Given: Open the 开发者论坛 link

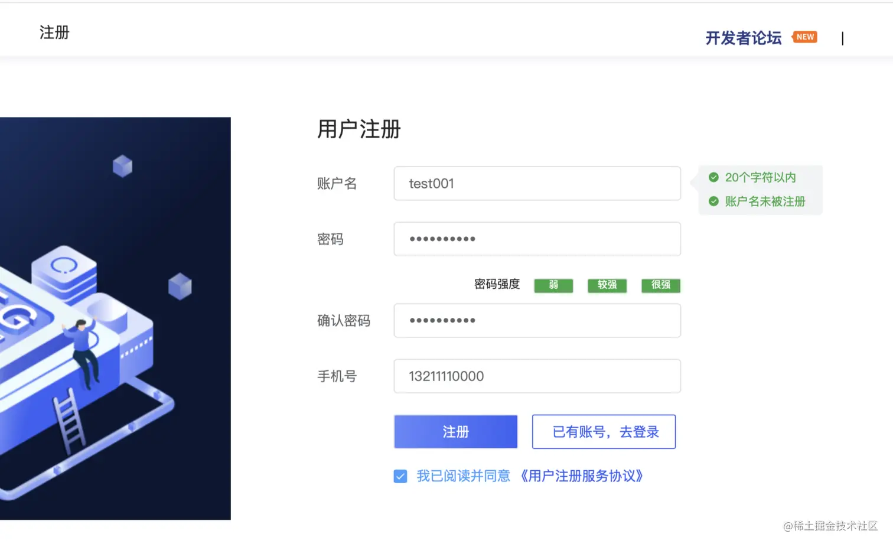Looking at the screenshot, I should [744, 38].
